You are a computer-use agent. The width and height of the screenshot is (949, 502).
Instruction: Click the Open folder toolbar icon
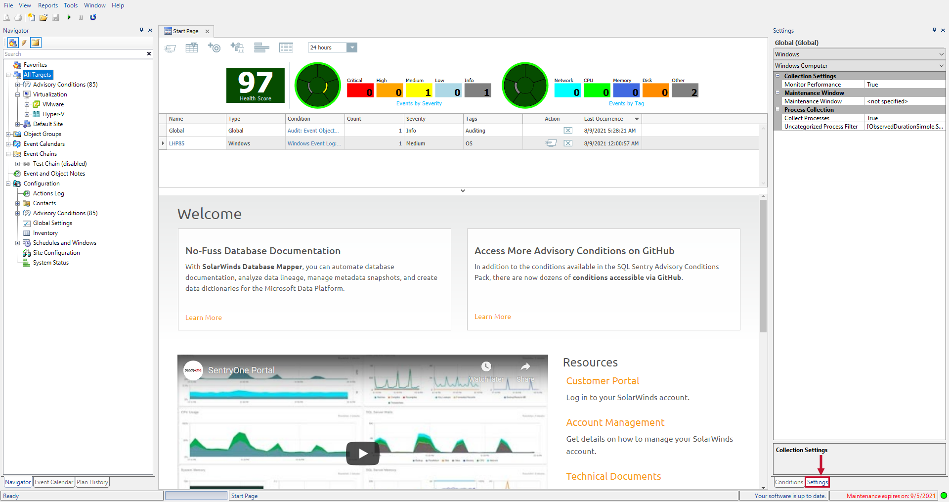click(x=43, y=17)
